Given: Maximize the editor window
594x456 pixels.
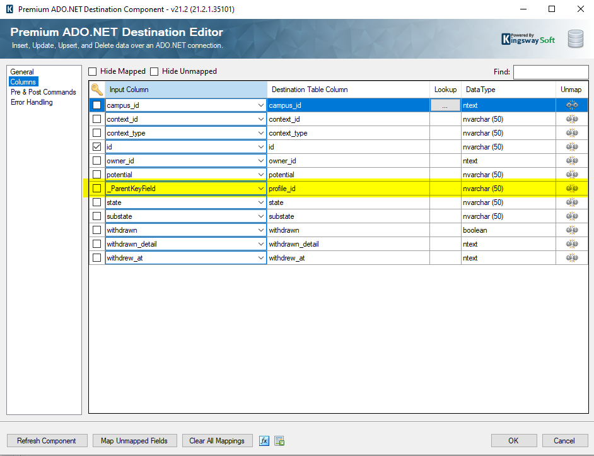Looking at the screenshot, I should point(552,9).
